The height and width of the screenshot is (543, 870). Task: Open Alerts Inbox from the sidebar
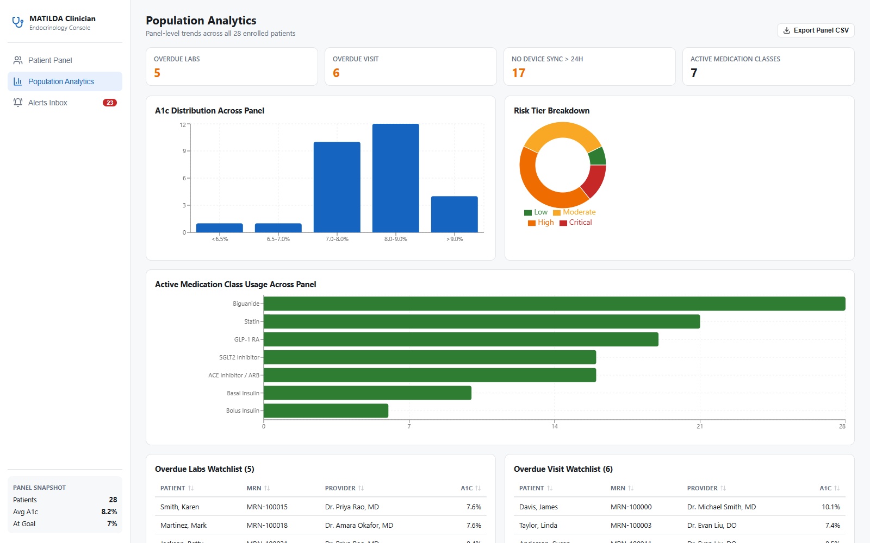click(65, 103)
